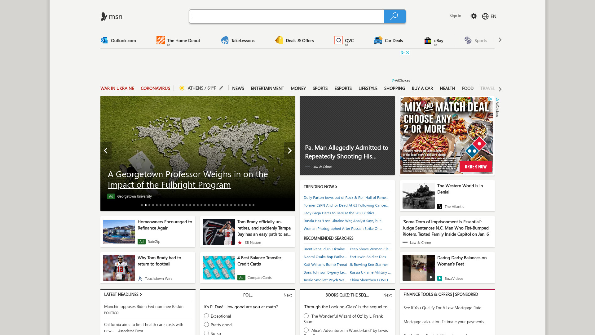Click the globe language icon

point(485,16)
